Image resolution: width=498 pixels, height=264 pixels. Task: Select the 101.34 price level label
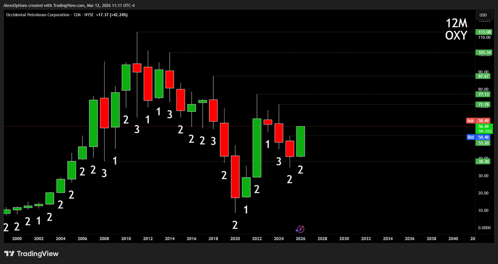tap(483, 52)
